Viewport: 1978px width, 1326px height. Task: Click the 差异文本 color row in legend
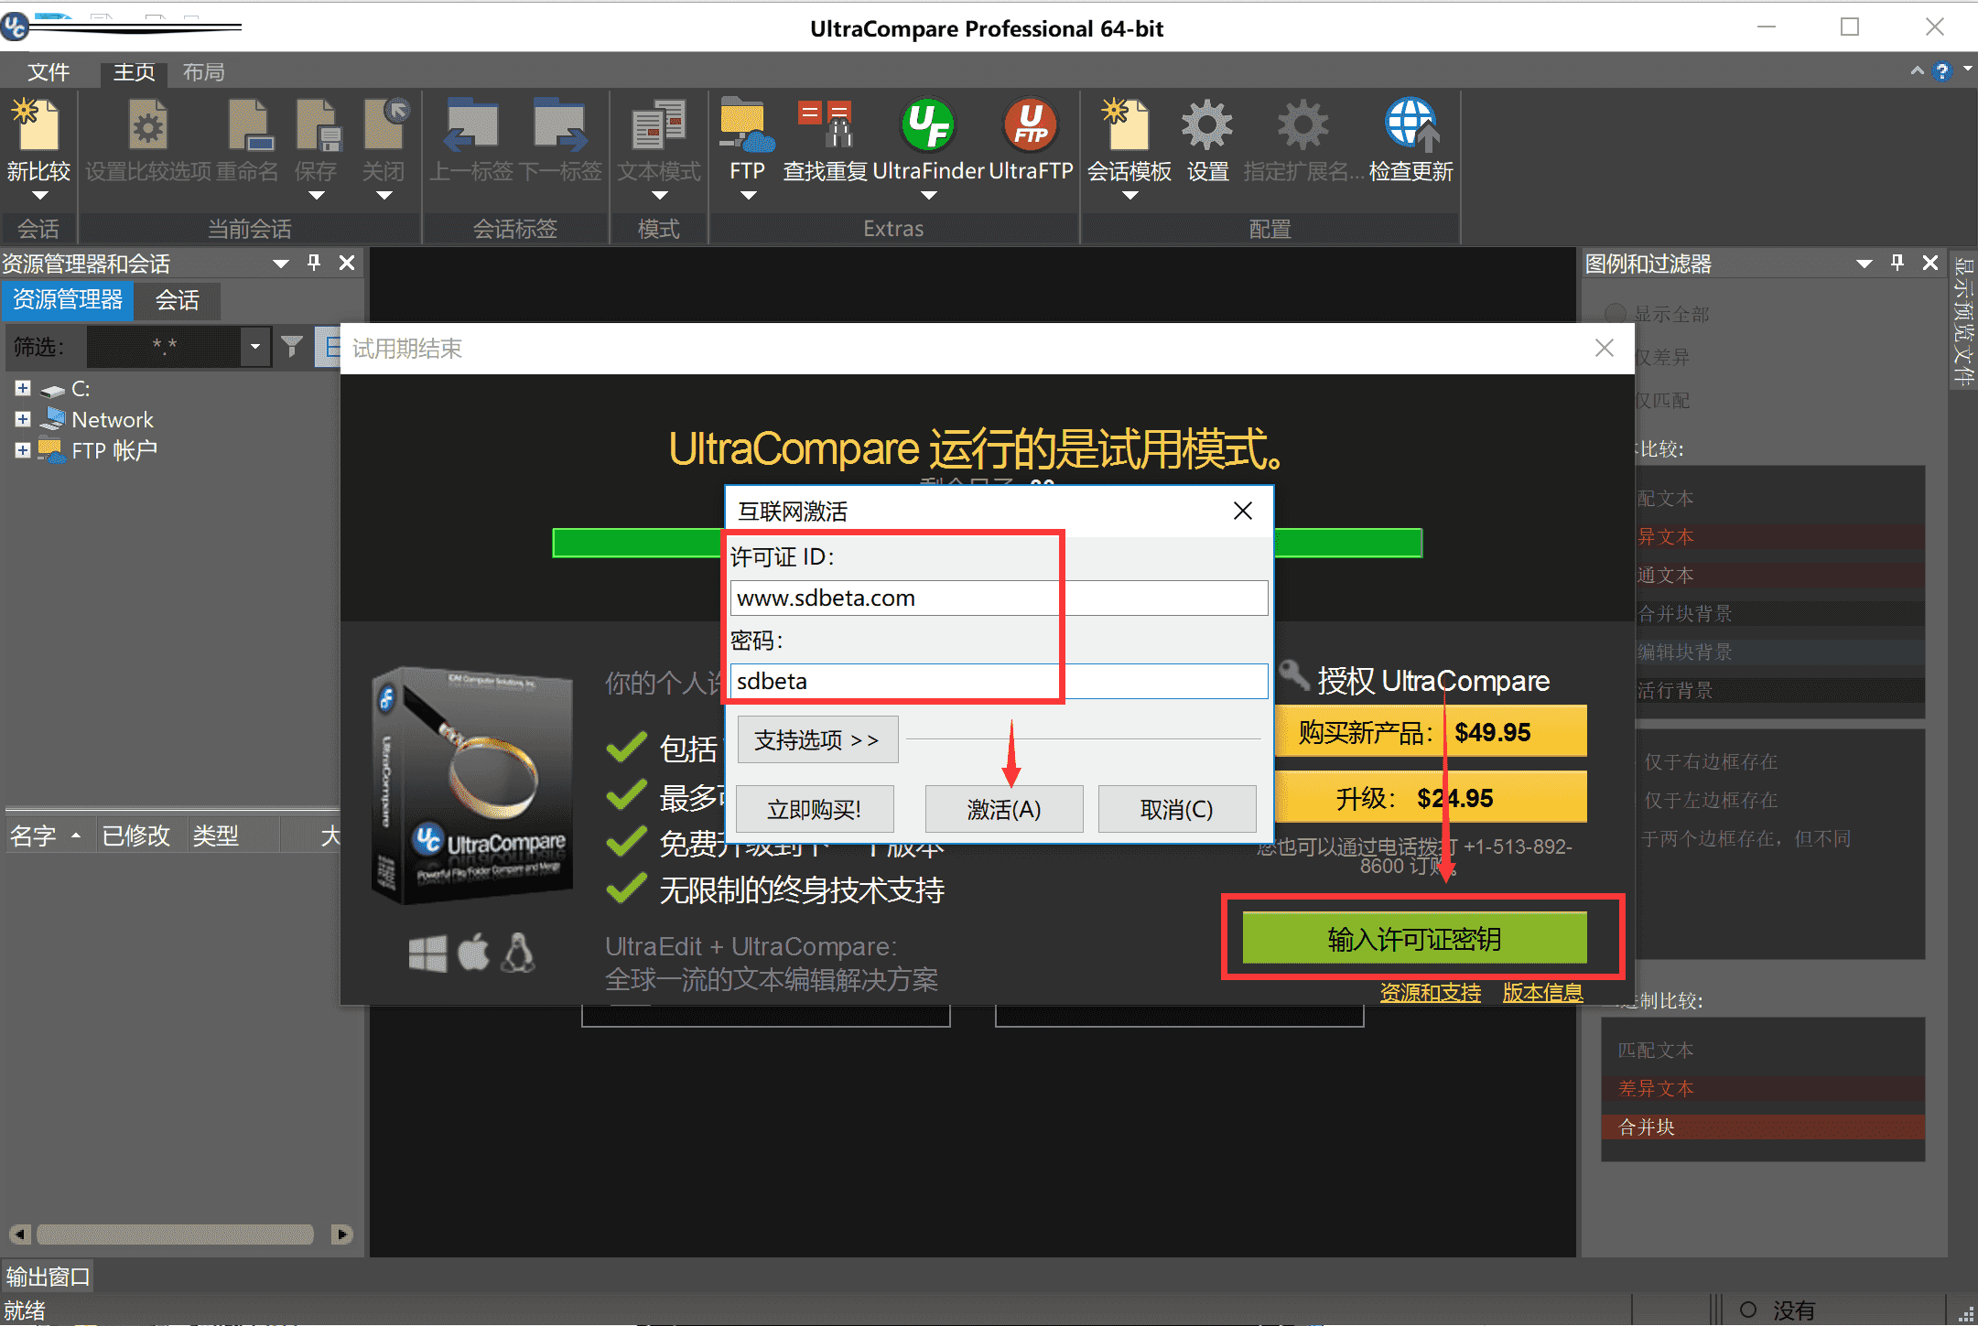(1763, 1088)
